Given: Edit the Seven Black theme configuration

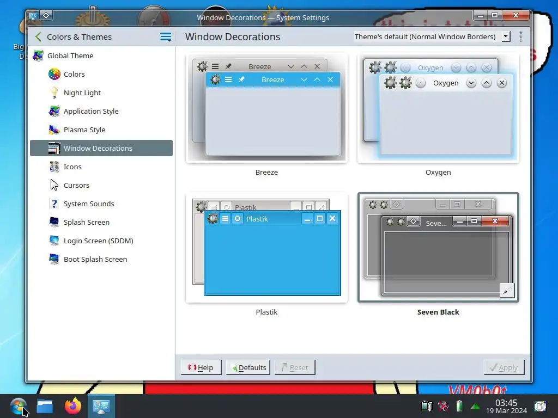Looking at the screenshot, I should point(507,291).
